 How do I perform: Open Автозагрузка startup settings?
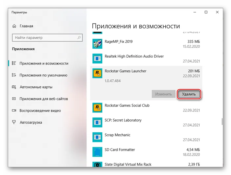point(31,122)
